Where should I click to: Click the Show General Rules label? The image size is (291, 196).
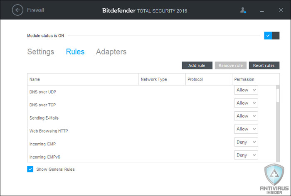click(x=55, y=169)
